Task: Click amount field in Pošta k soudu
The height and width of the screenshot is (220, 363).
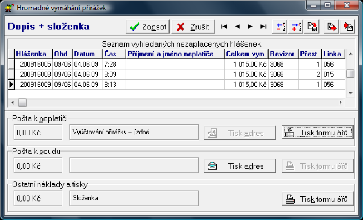Action: point(38,166)
